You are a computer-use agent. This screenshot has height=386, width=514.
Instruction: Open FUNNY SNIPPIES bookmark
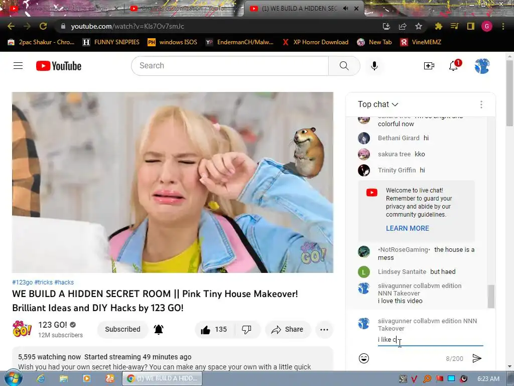(x=111, y=42)
